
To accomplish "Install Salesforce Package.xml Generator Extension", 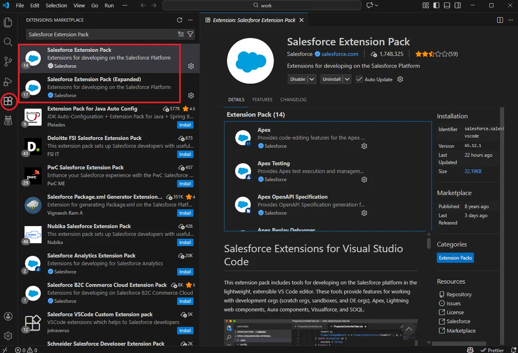I will click(185, 213).
